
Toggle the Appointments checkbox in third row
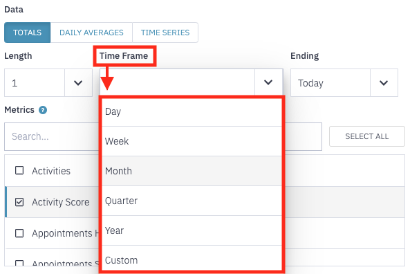[x=19, y=233]
